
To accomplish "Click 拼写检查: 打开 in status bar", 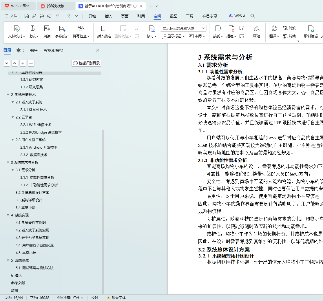I will click(70, 298).
